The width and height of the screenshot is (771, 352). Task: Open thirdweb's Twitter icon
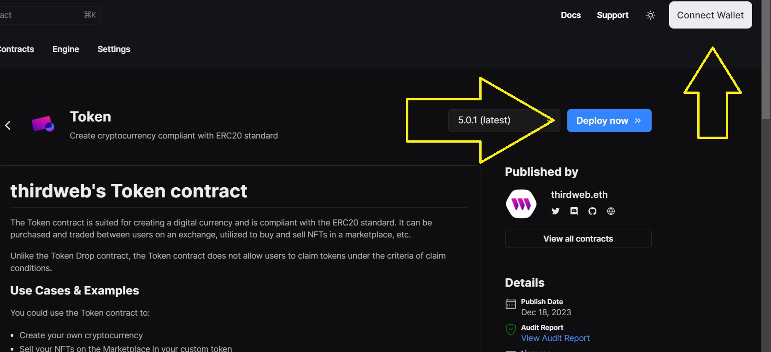[x=555, y=211]
